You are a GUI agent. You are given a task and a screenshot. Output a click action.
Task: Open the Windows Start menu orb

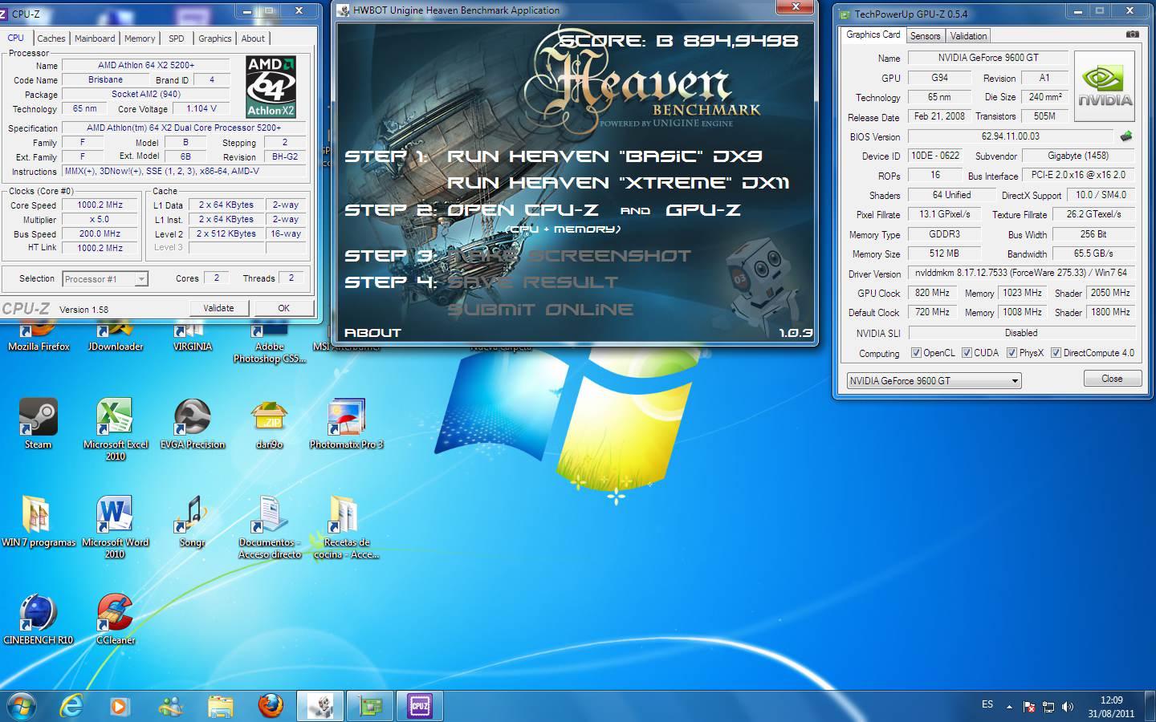point(22,706)
